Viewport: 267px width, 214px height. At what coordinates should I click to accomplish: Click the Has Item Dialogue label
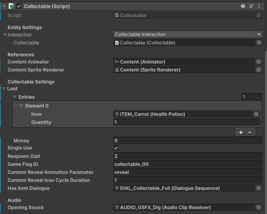click(x=28, y=188)
